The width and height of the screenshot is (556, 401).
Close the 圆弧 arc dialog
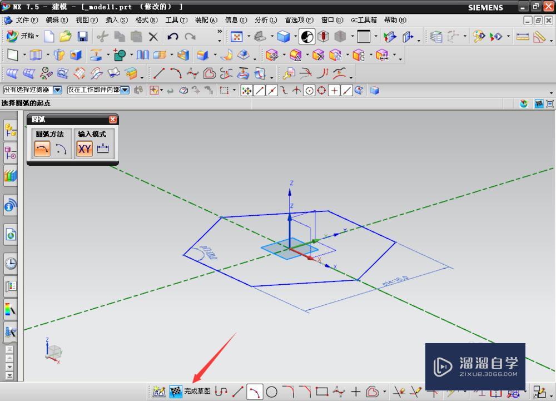(x=113, y=120)
